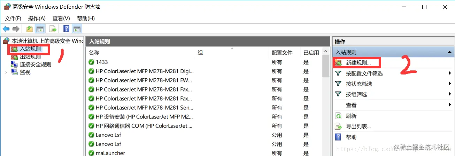Select the HP 设备安装 rule row
Image resolution: width=455 pixels, height=156 pixels.
click(204, 116)
